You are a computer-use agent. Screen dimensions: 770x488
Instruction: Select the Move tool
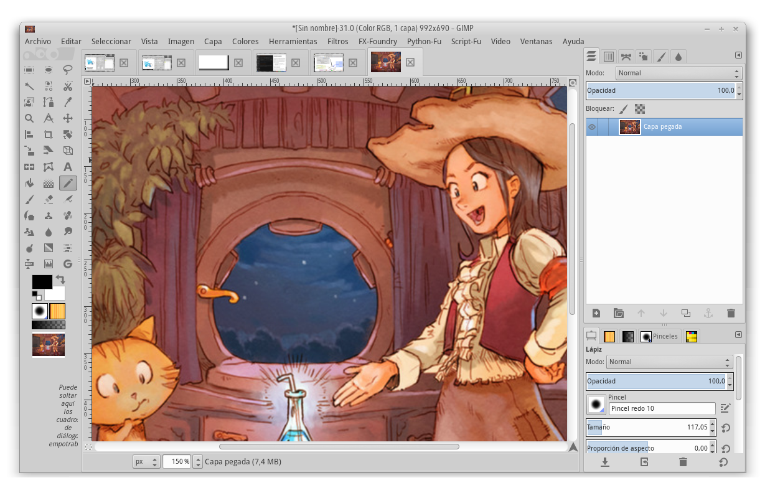[x=68, y=118]
